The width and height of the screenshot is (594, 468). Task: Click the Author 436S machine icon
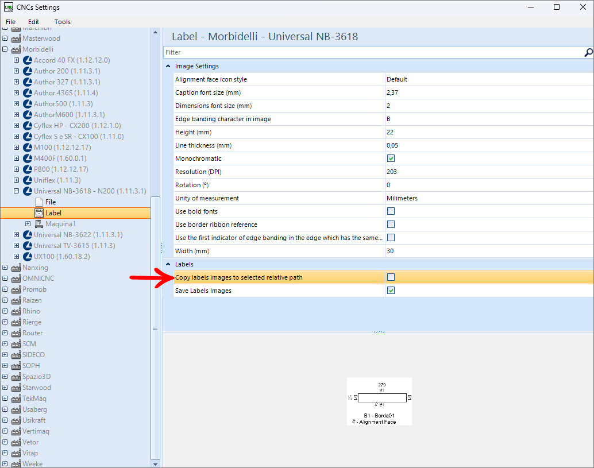[x=27, y=93]
